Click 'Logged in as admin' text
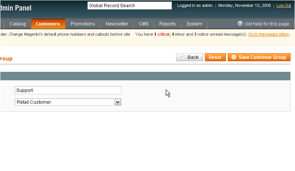Screen dimensions: 295x171 click(x=195, y=5)
